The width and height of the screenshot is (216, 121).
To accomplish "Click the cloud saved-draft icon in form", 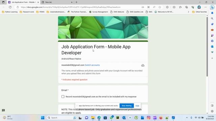I will tap(143, 65).
